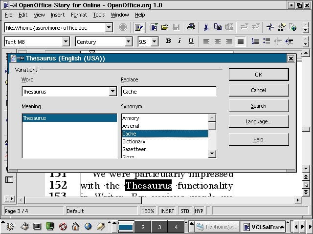The height and width of the screenshot is (234, 313).
Task: Apply Bold formatting
Action: [168, 41]
